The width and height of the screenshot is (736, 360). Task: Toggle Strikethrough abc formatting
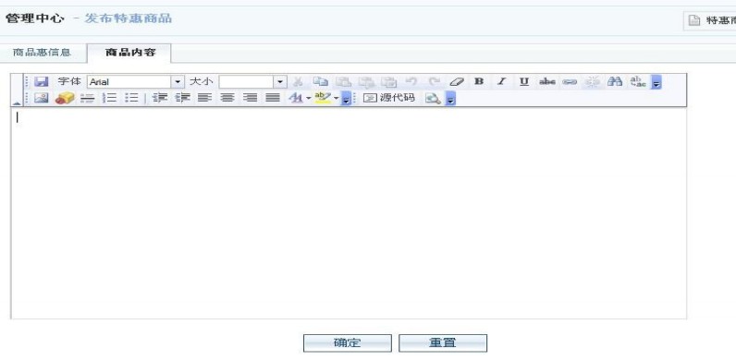pos(546,81)
